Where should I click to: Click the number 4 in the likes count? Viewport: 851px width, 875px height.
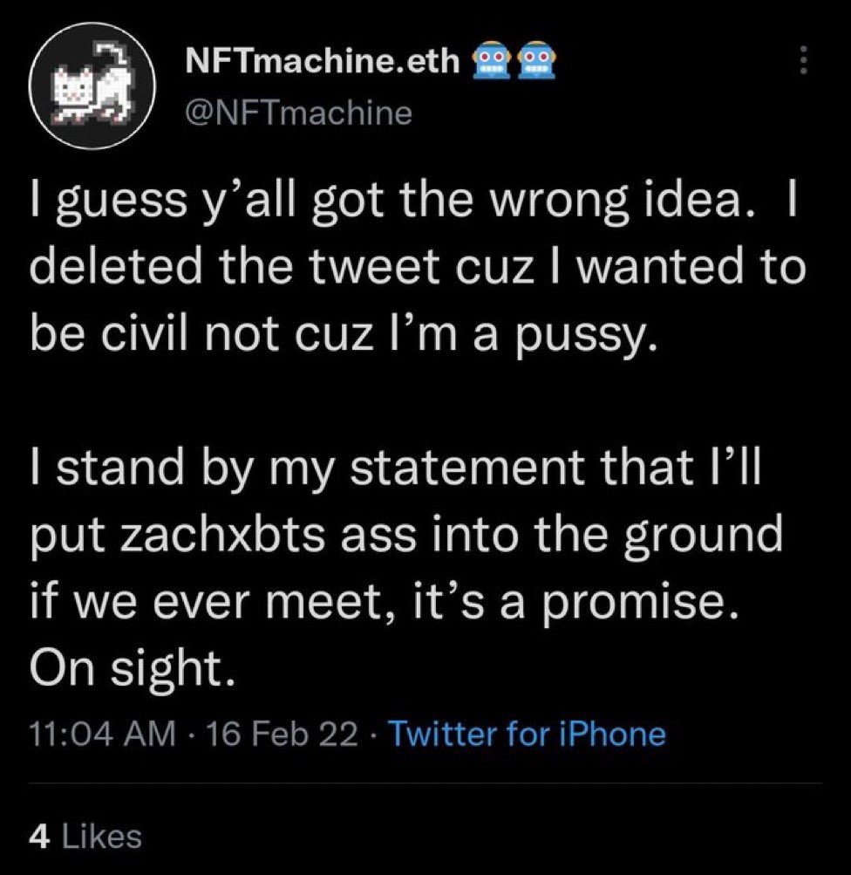pos(39,837)
